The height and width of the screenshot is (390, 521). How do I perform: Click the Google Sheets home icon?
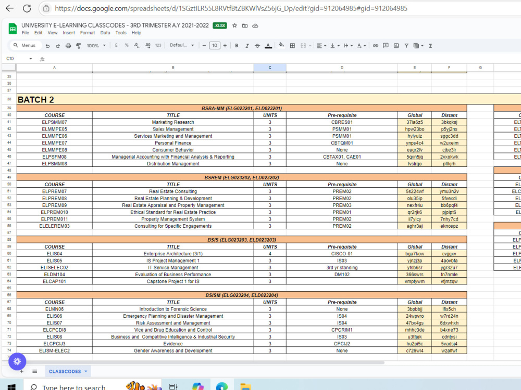pyautogui.click(x=13, y=29)
